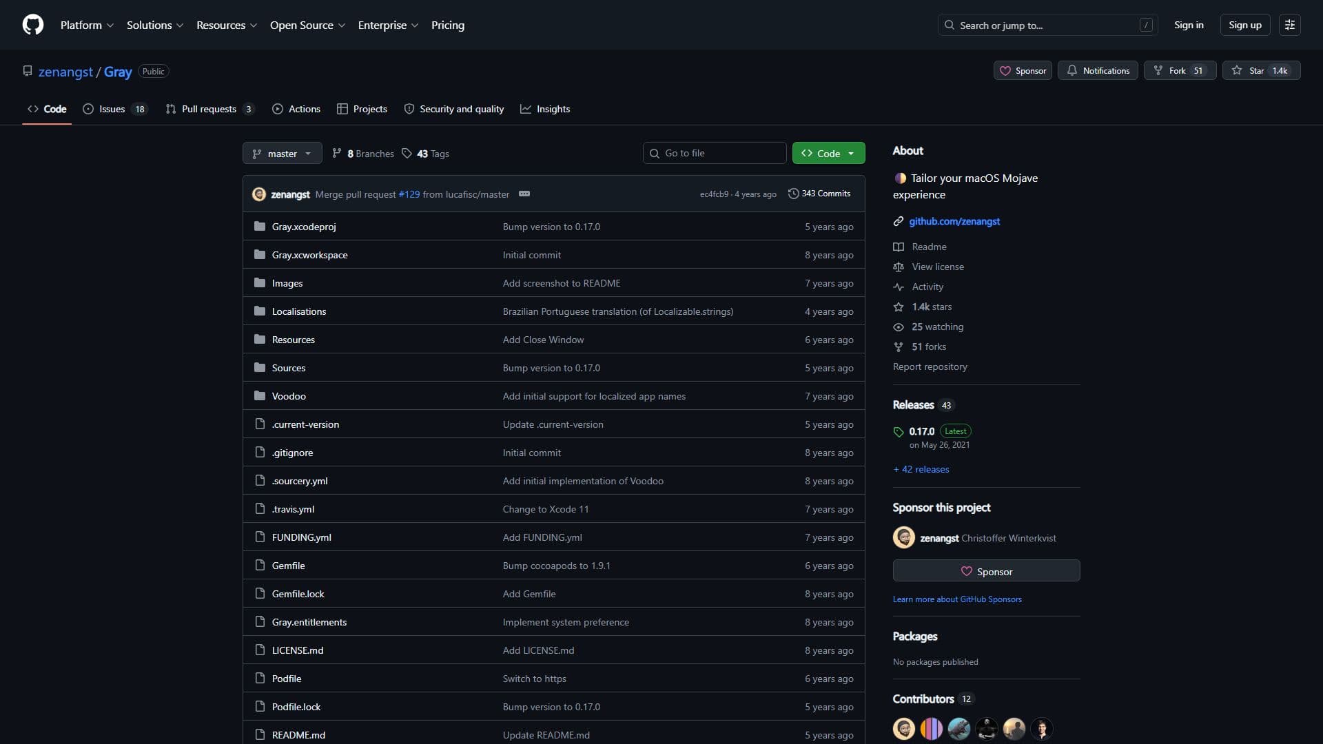Click zenangst avatar under Sponsor this project
Image resolution: width=1323 pixels, height=744 pixels.
tap(904, 537)
